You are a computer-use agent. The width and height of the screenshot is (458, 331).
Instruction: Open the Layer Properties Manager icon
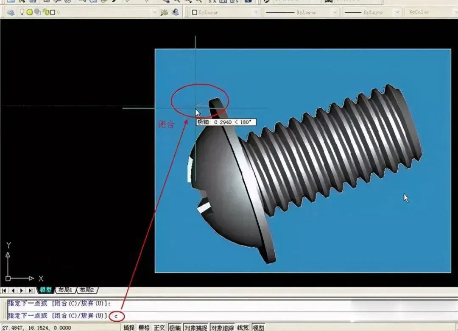(x=11, y=12)
